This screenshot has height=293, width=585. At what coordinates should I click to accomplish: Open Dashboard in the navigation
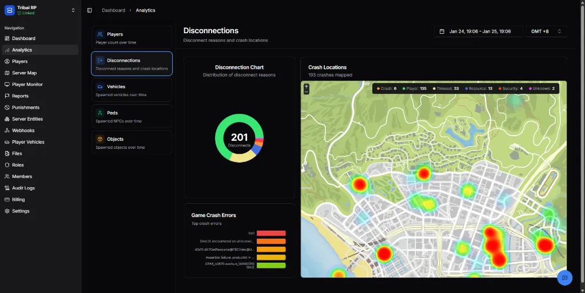(40, 38)
